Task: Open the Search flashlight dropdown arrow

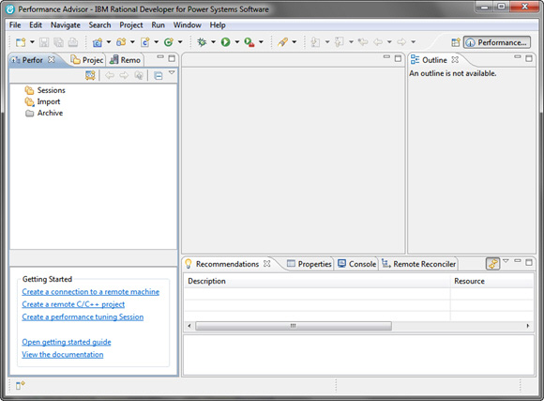Action: click(295, 42)
